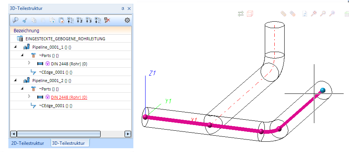Image resolution: width=349 pixels, height=152 pixels.
Task: Select EINGESTECKTE_GEBOGENE_ROHRLEITUNG in the tree
Action: [x=66, y=39]
